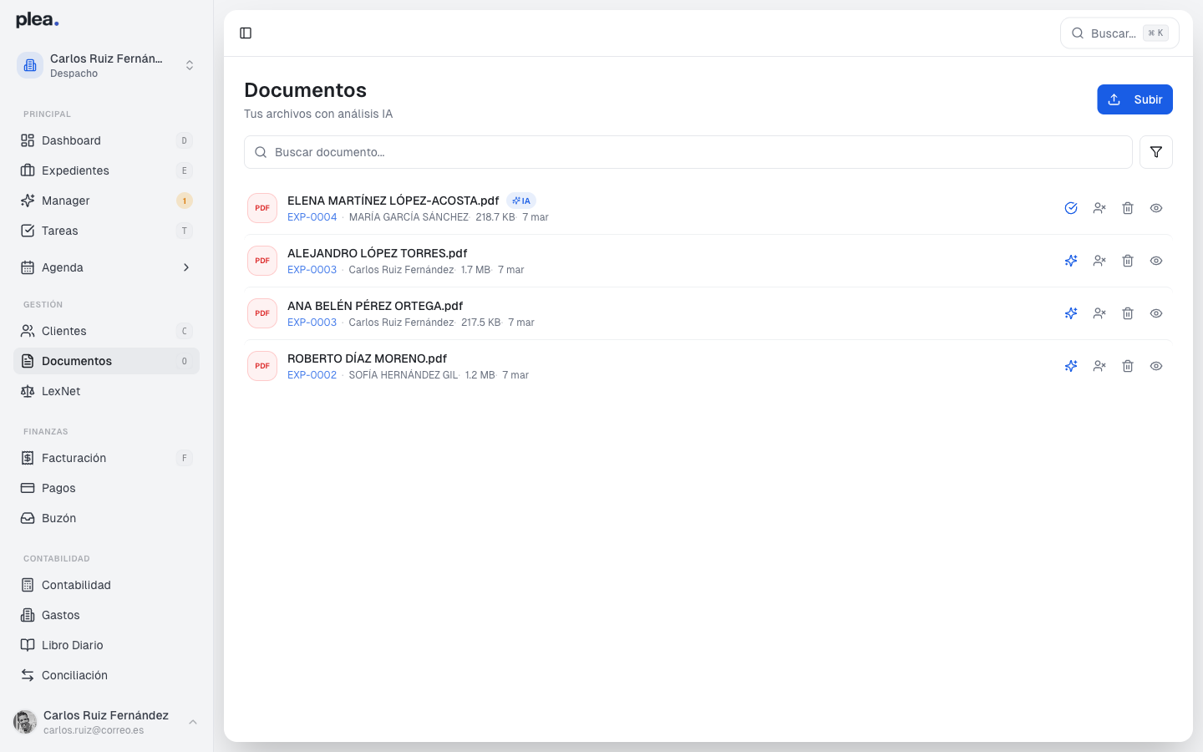Screen dimensions: 1203x752
Task: Go to Conciliación
Action: point(107,675)
